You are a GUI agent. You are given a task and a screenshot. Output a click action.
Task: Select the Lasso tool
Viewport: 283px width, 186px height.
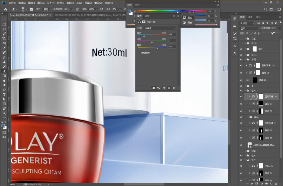click(4, 29)
